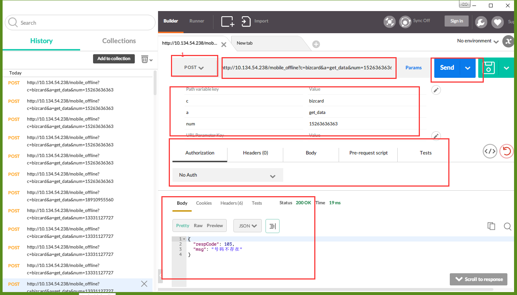This screenshot has width=517, height=295.
Task: Switch to the History tab
Action: [41, 41]
